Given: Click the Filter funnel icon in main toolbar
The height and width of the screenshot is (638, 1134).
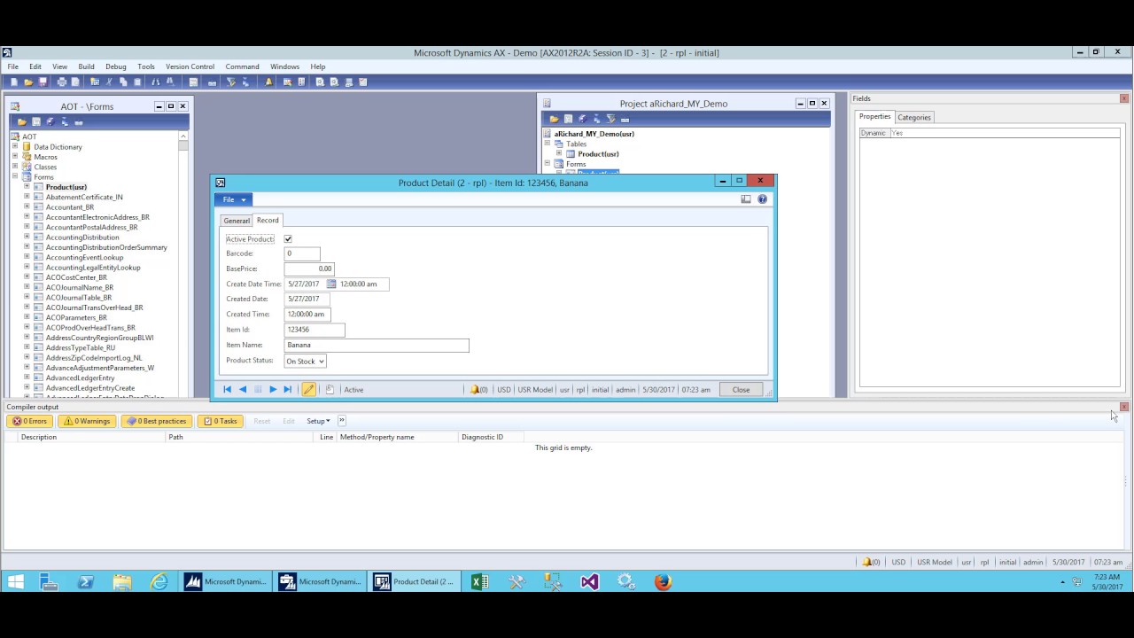Looking at the screenshot, I should coord(231,82).
